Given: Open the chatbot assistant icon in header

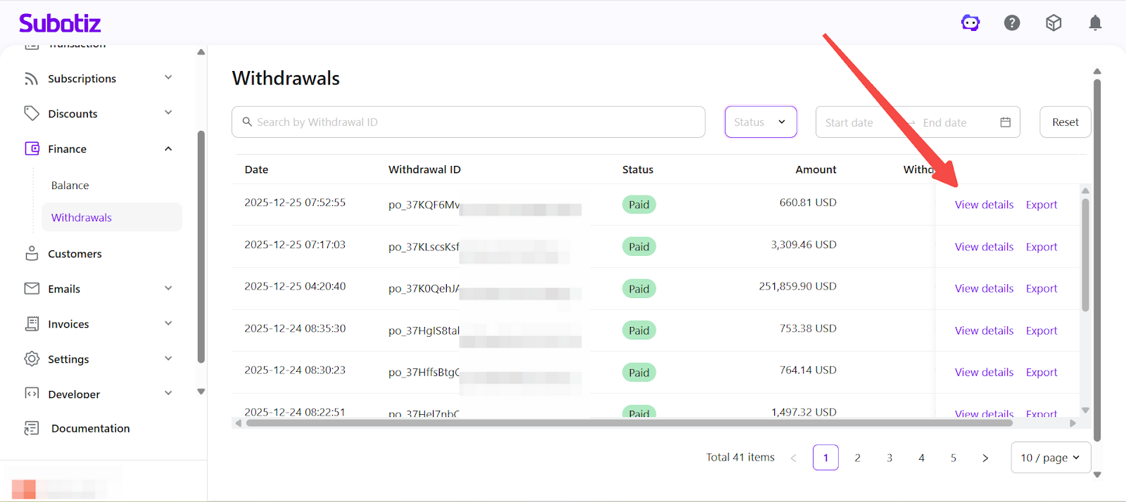Looking at the screenshot, I should (x=970, y=23).
